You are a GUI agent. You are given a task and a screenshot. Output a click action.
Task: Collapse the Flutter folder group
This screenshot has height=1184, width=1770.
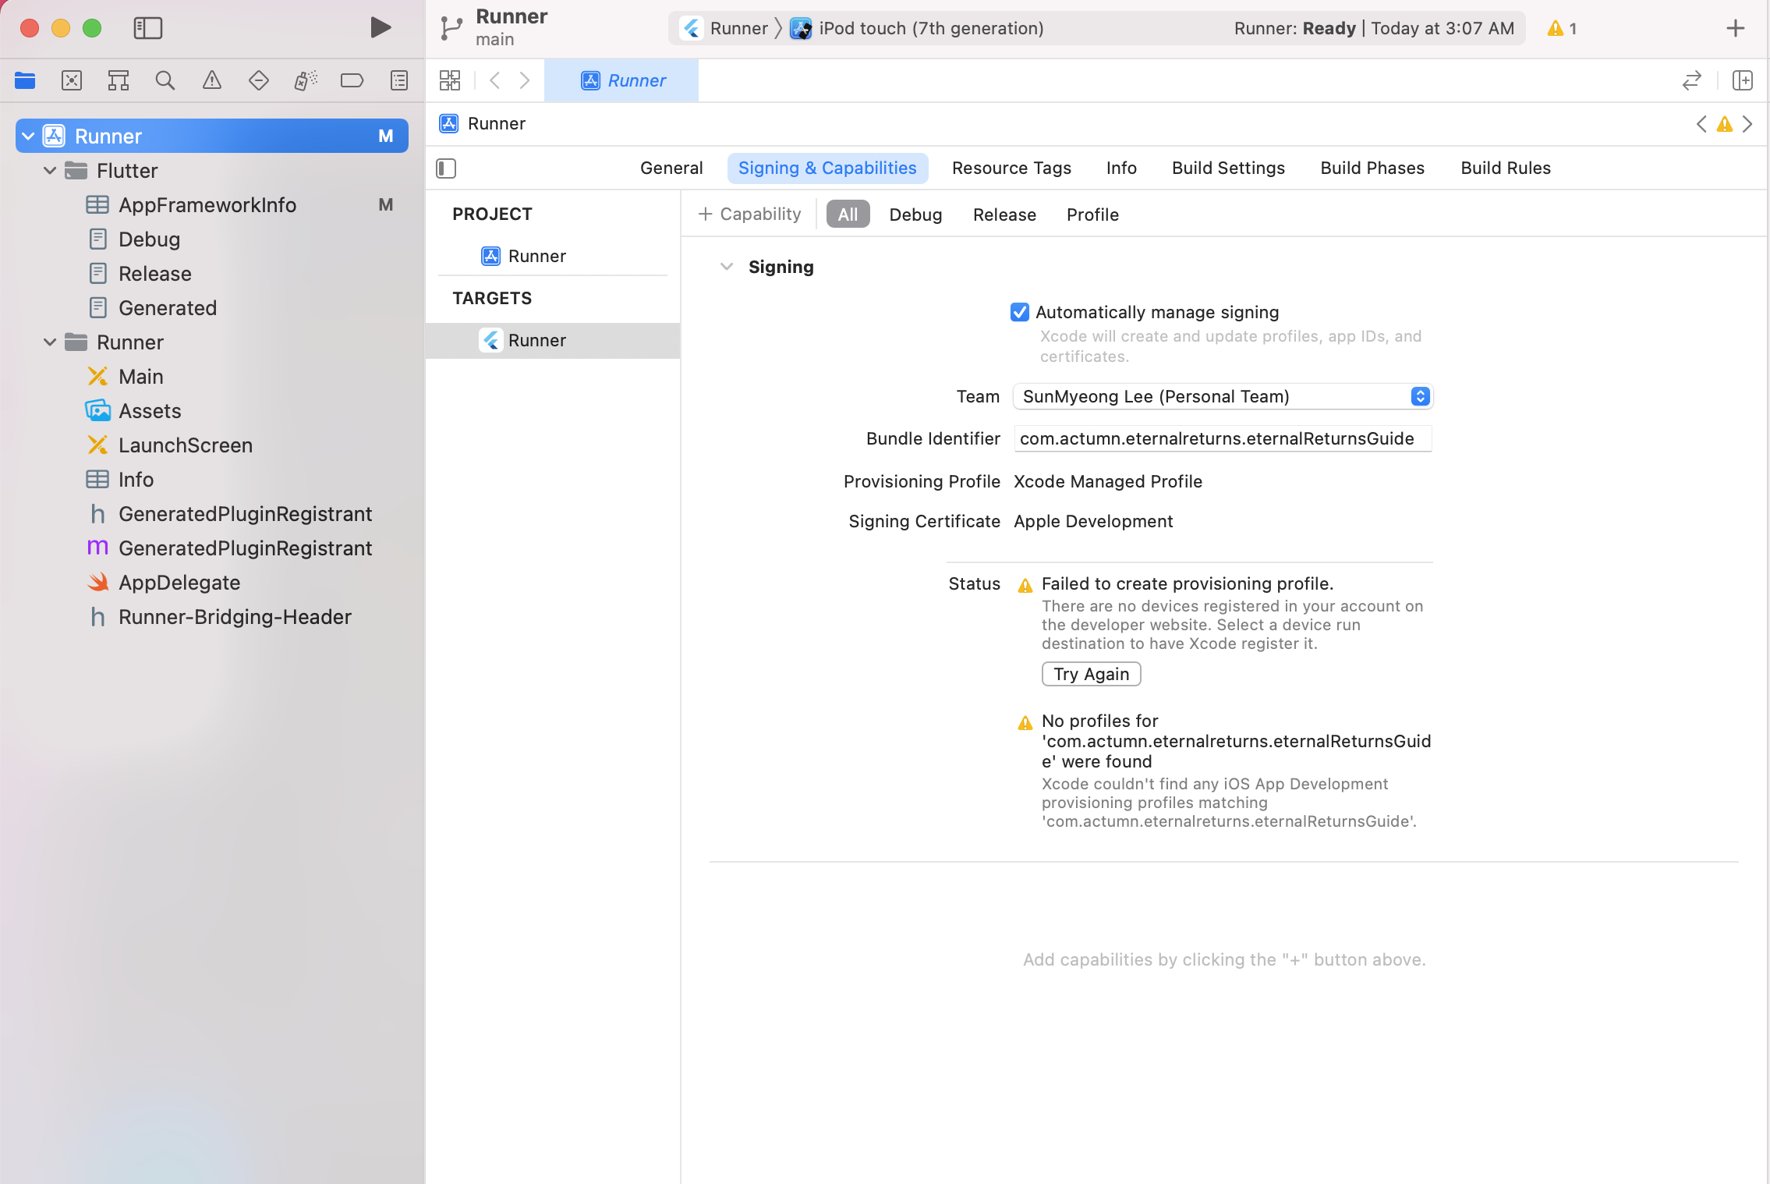[50, 171]
